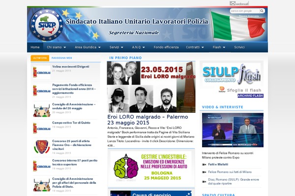Image resolution: width=295 pixels, height=196 pixels.
Task: Open Concorso 25 posti di atleta Fiamme Oro
Action: 72,145
